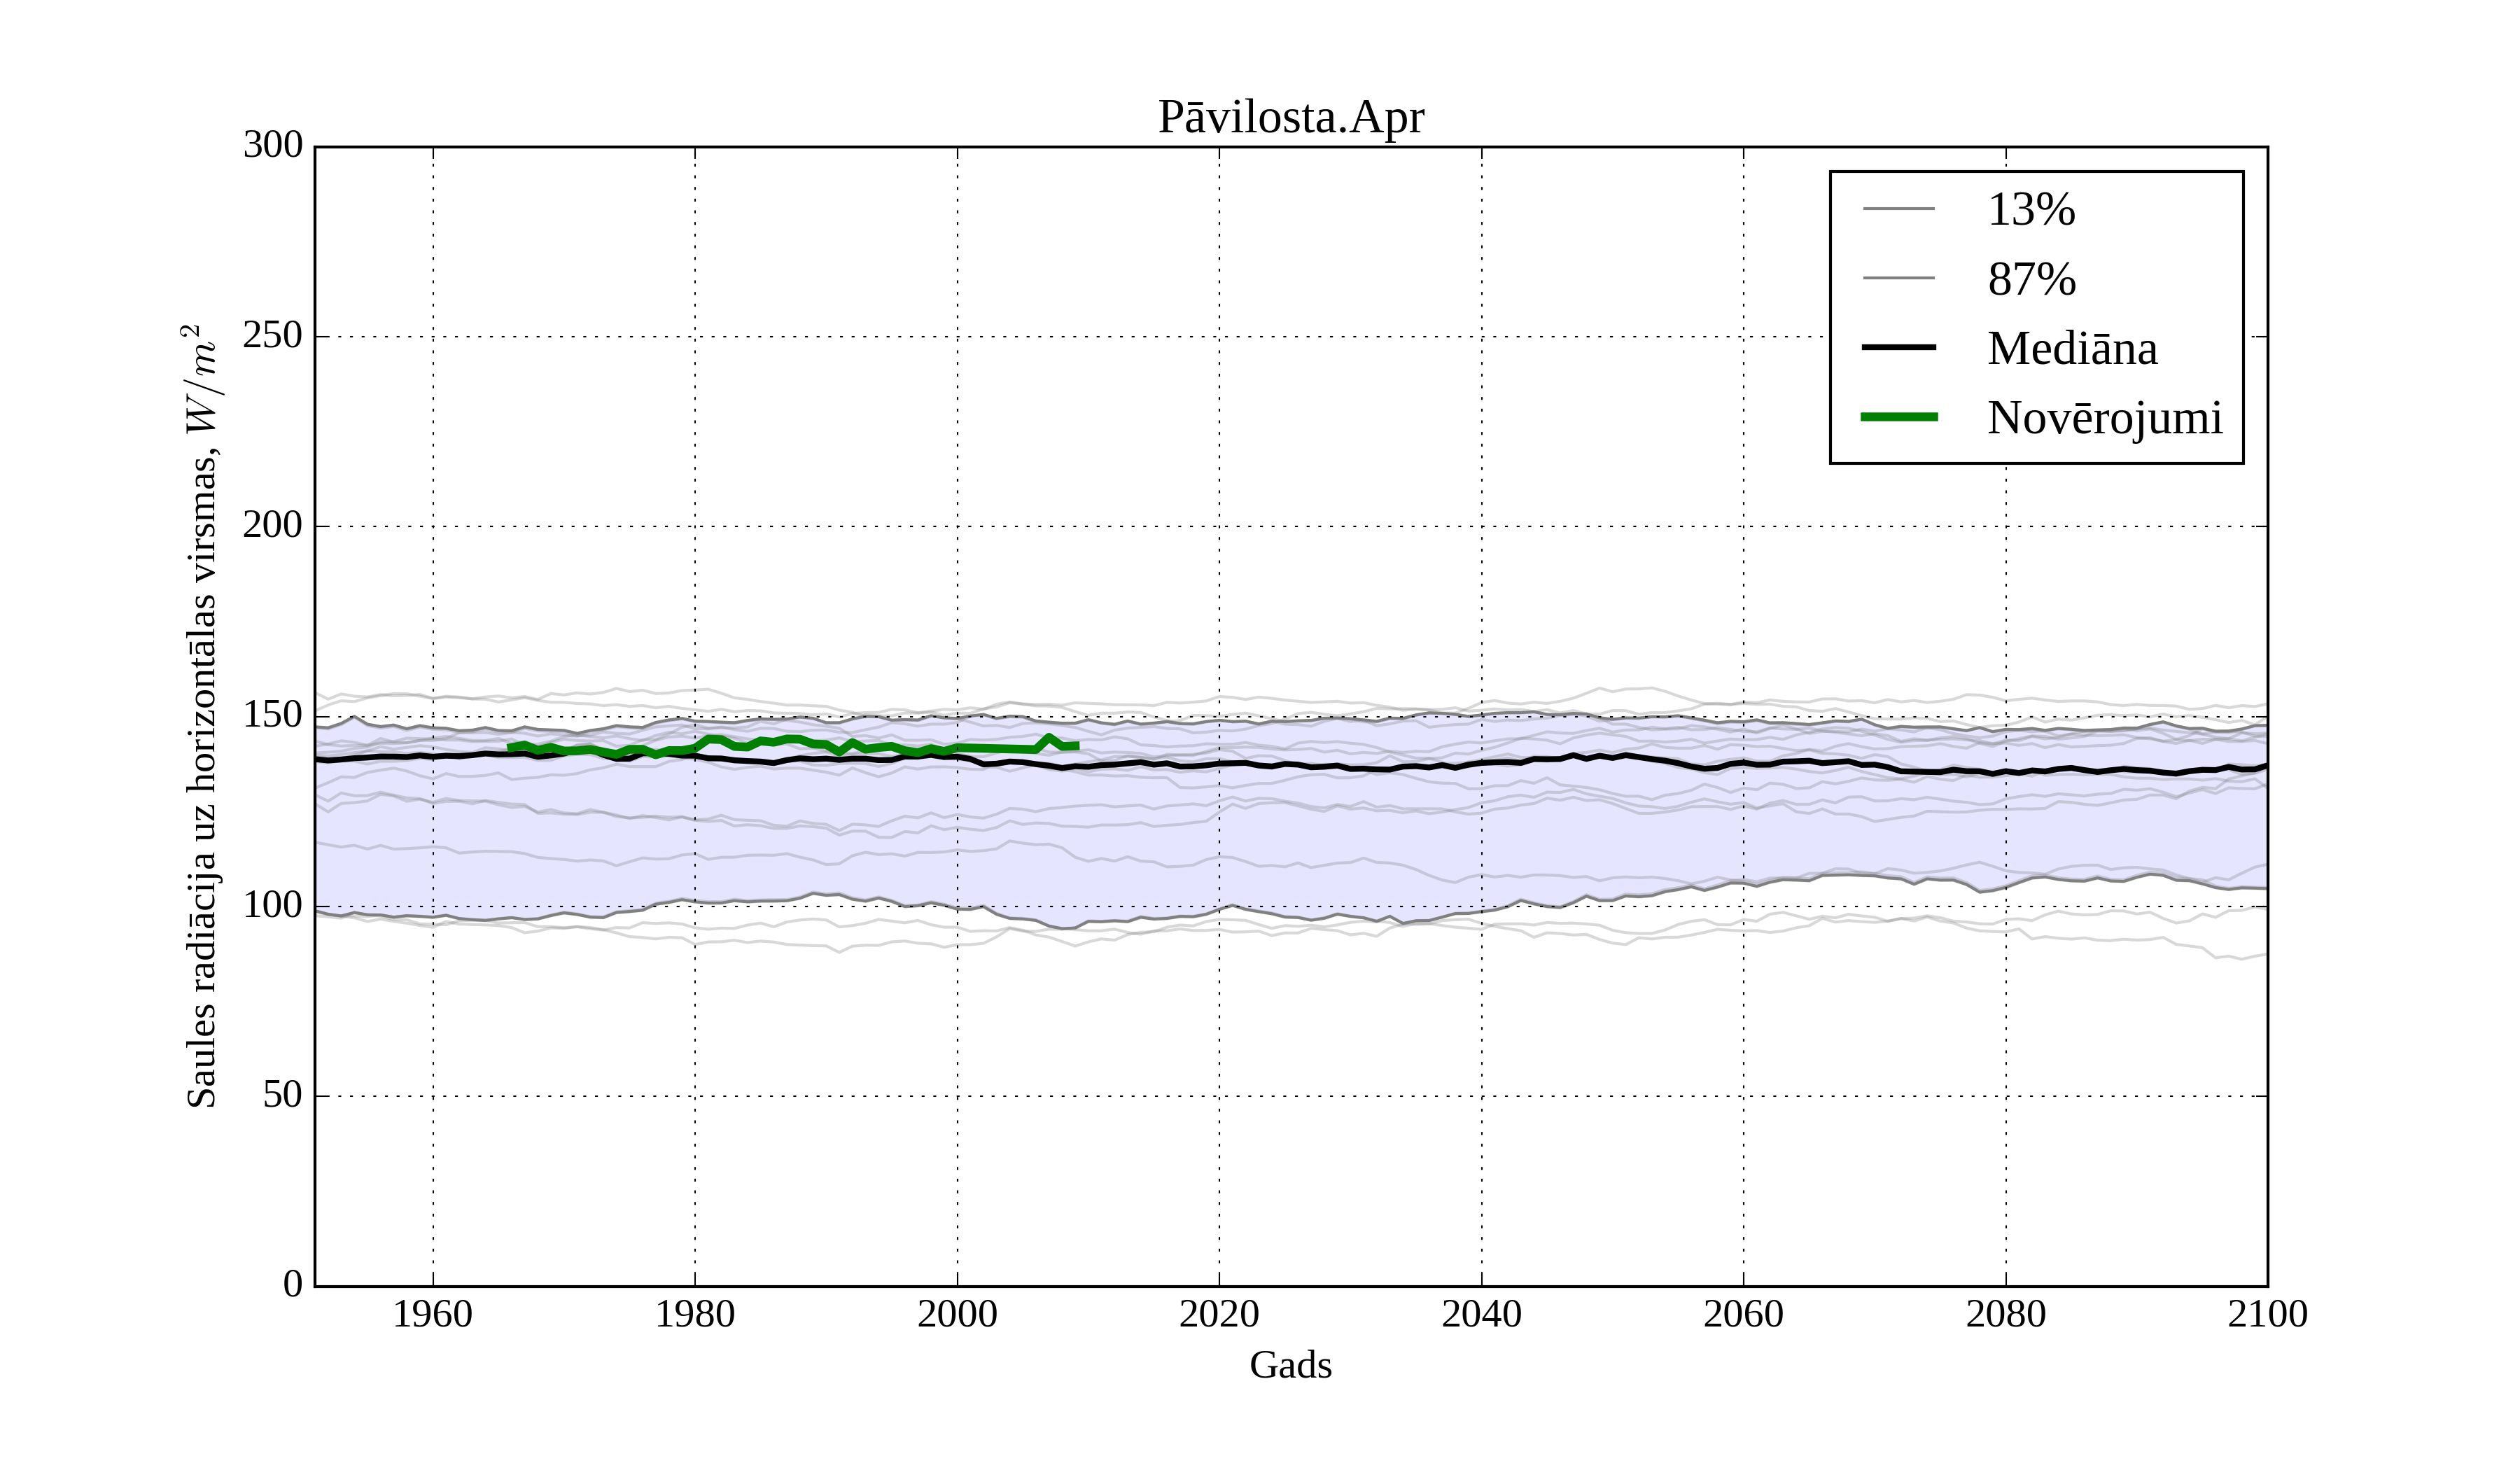
Task: Click the 2080 x-axis tick label
Action: 2005,1314
